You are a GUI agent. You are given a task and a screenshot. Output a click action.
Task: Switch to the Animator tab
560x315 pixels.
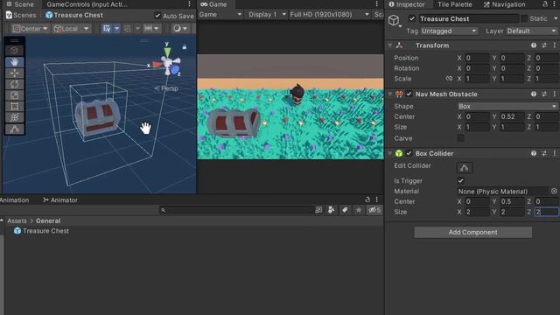click(60, 200)
